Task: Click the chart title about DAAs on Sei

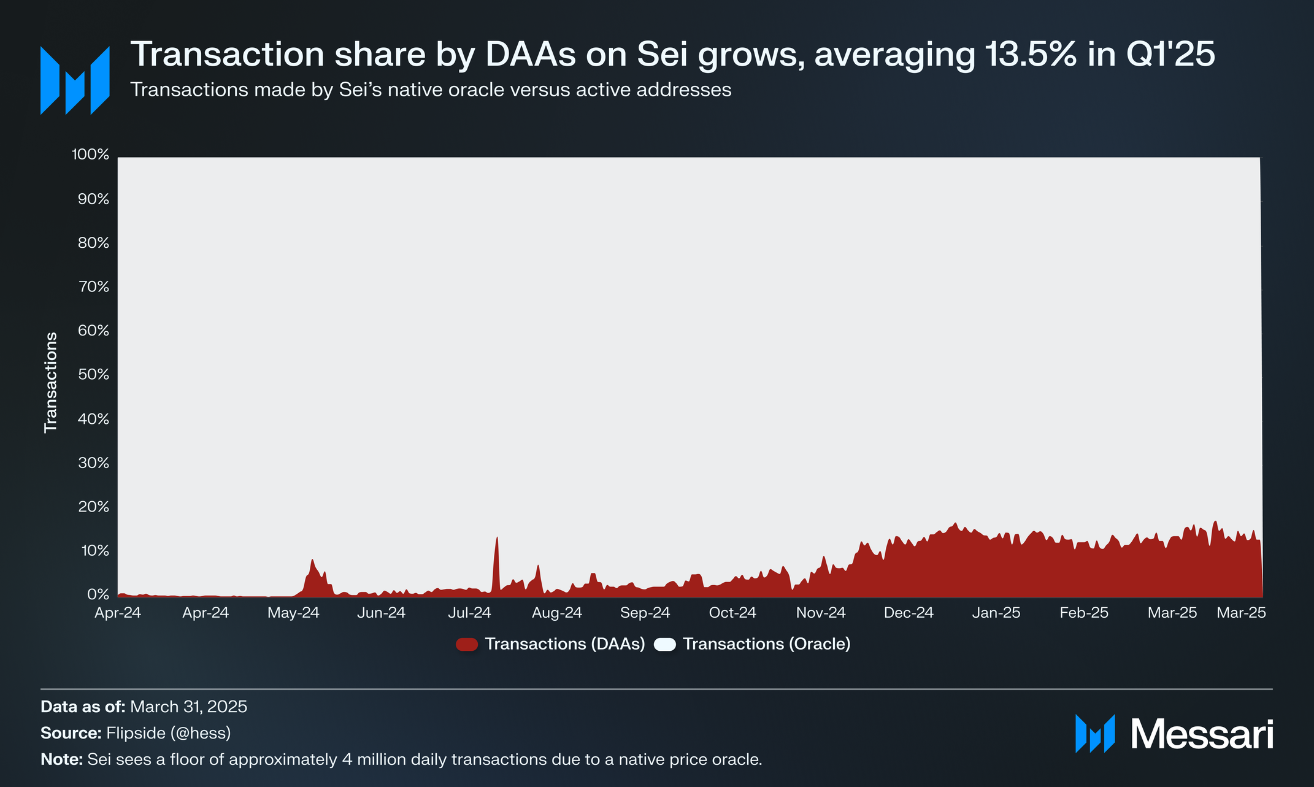Action: click(672, 54)
